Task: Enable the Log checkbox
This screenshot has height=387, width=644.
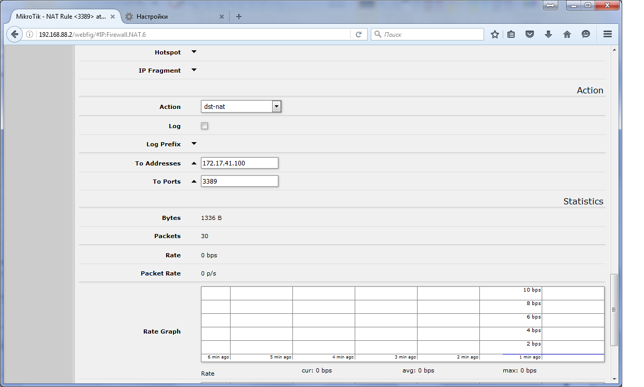Action: click(x=205, y=126)
